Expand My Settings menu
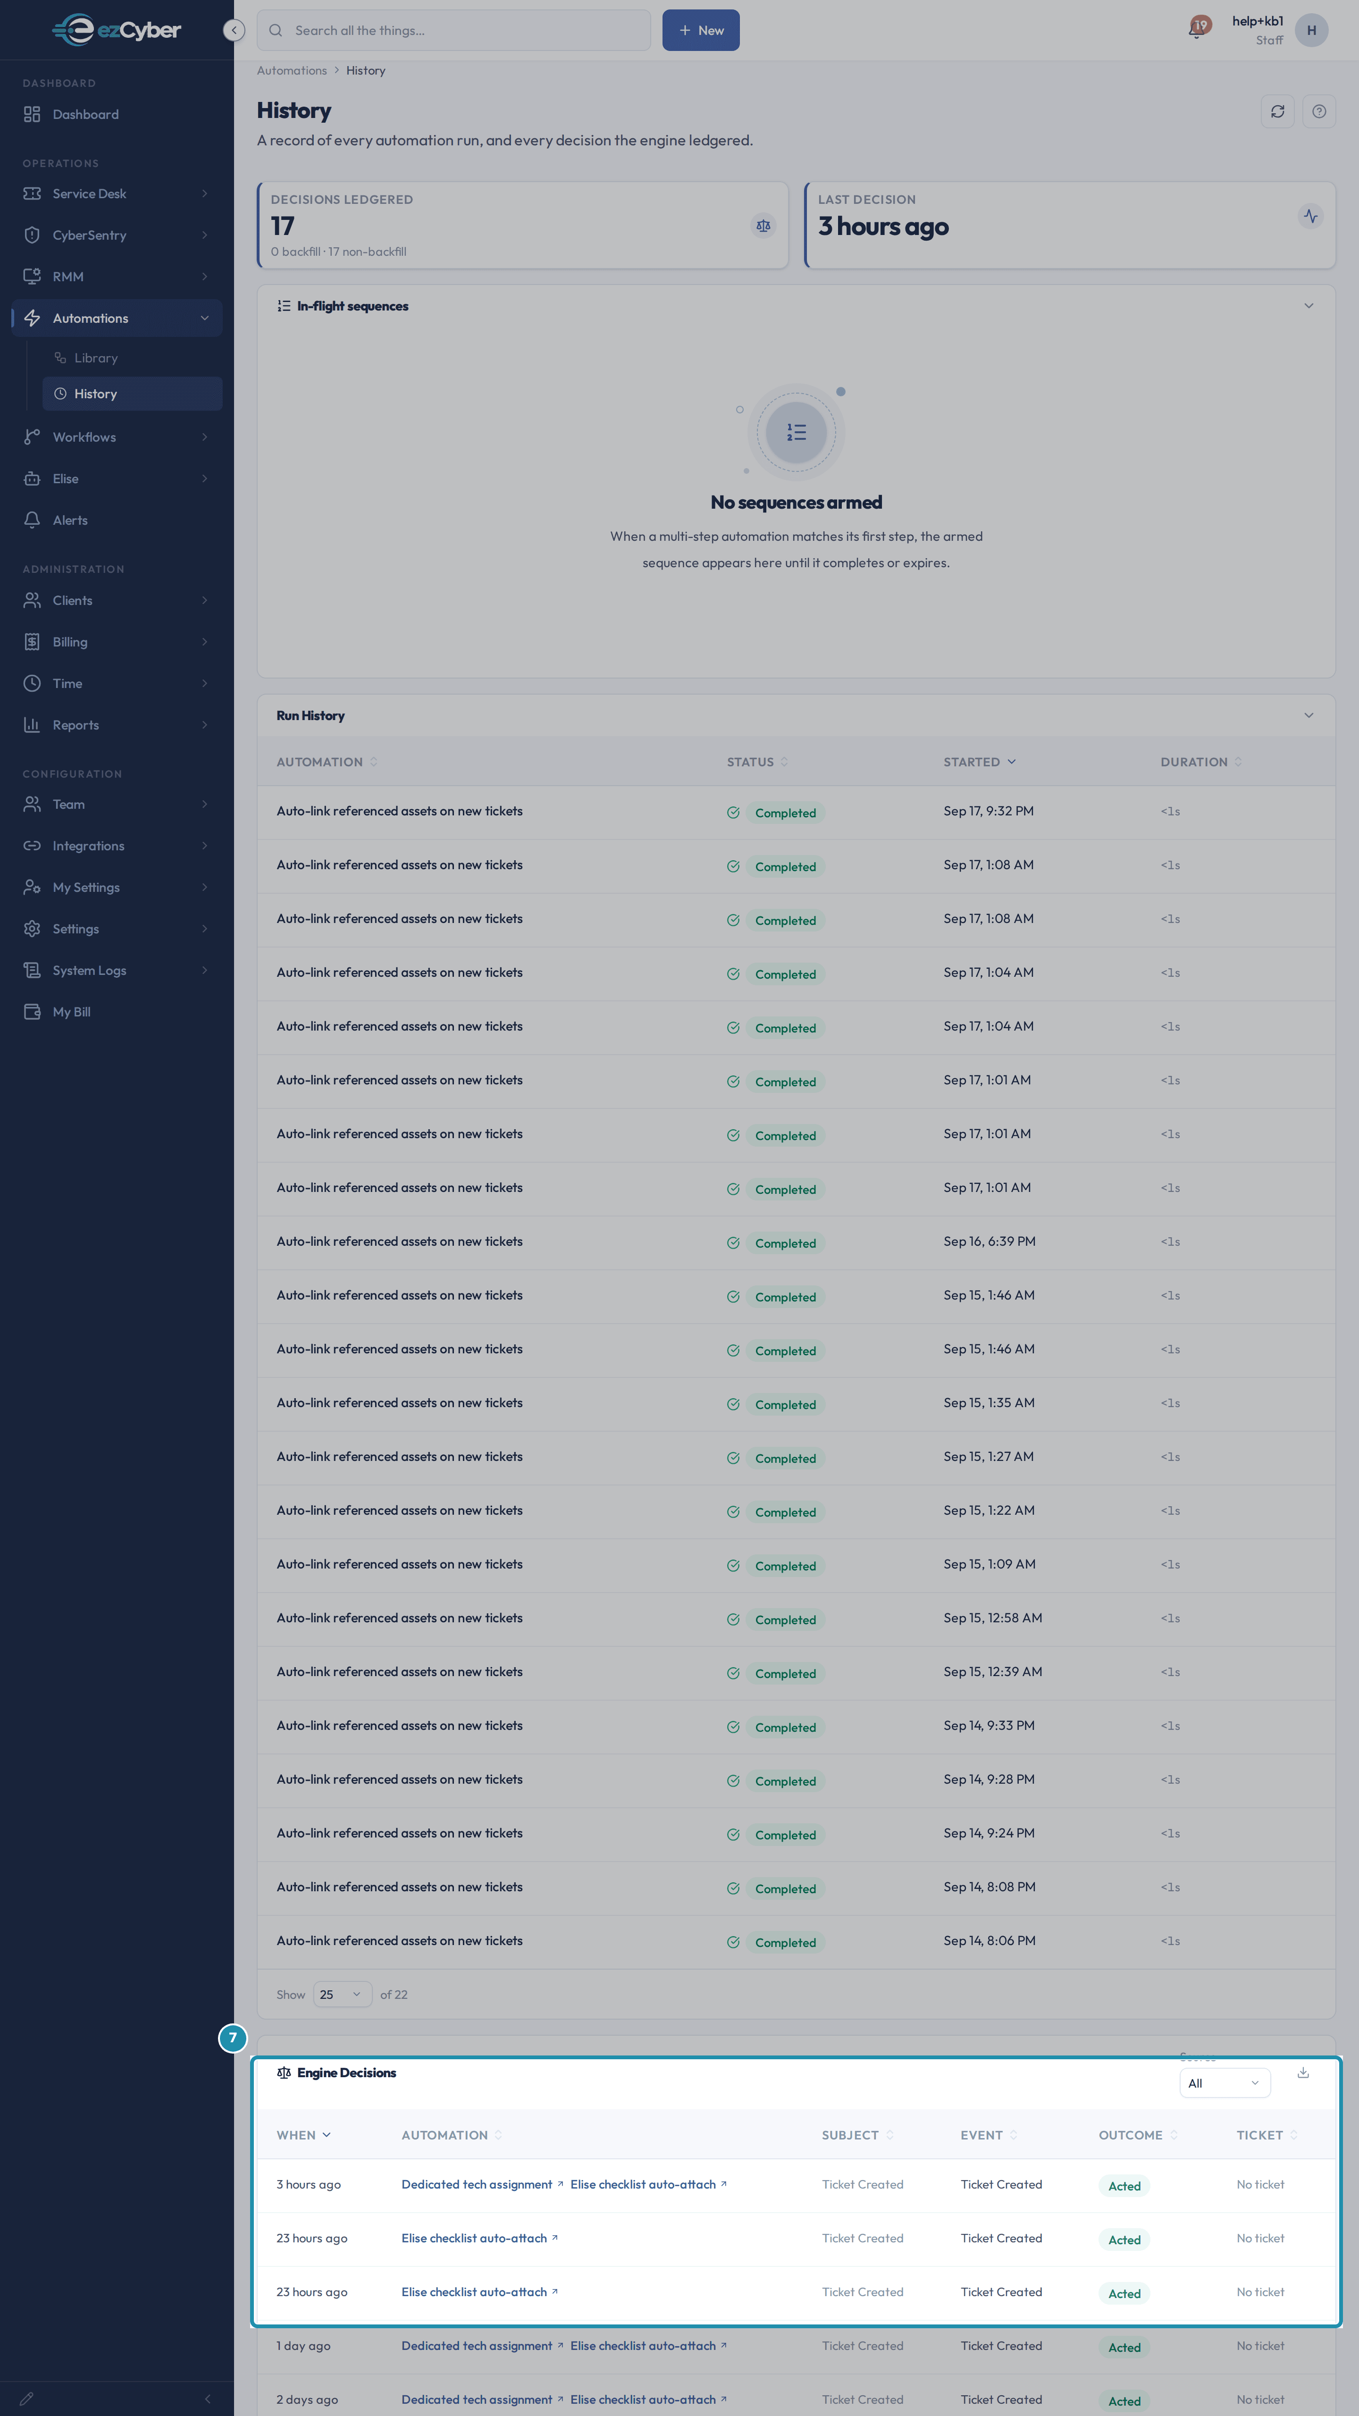 coord(116,887)
